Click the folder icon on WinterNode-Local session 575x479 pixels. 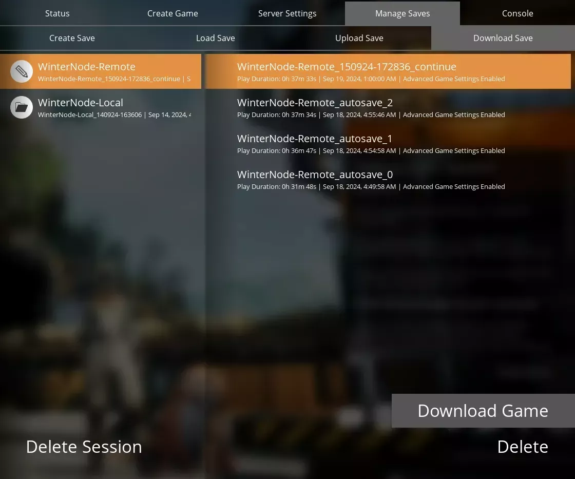click(x=21, y=107)
